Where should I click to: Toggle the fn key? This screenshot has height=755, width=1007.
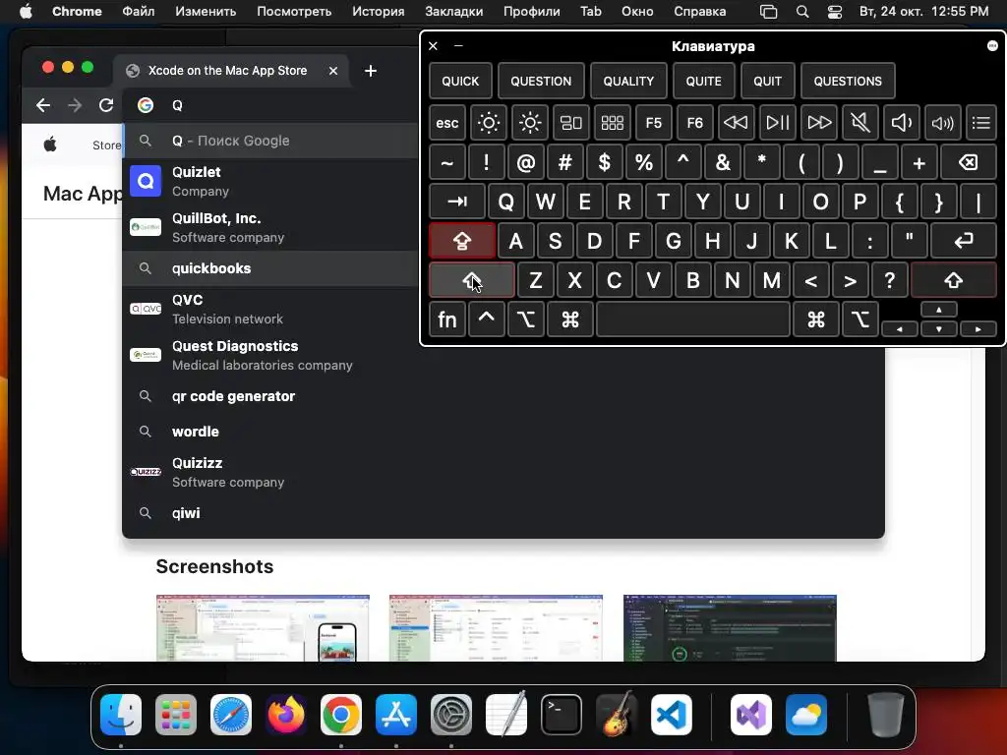click(447, 319)
